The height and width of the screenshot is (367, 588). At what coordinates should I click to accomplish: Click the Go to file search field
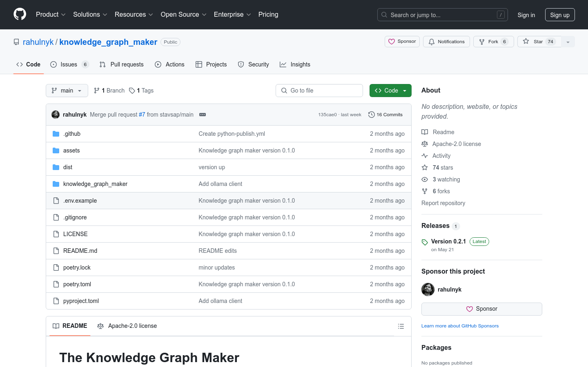tap(319, 90)
